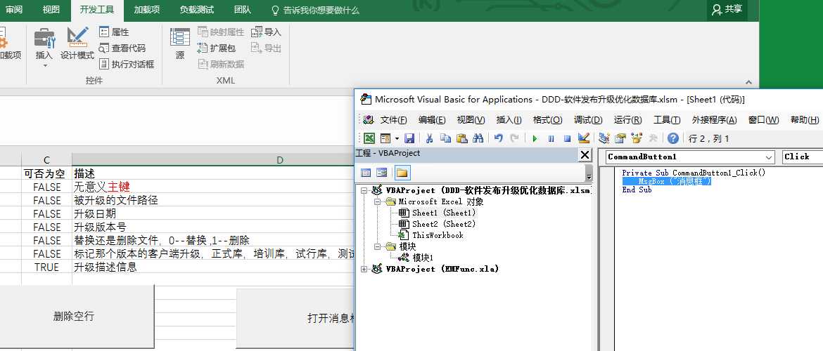Click the Paste icon in VBA toolbar
The height and width of the screenshot is (351, 823).
pyautogui.click(x=461, y=138)
